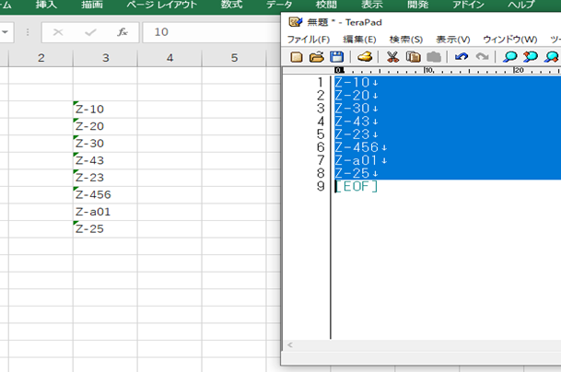Expand Excel's Name Box dropdown arrow
This screenshot has height=372, width=561.
point(5,32)
